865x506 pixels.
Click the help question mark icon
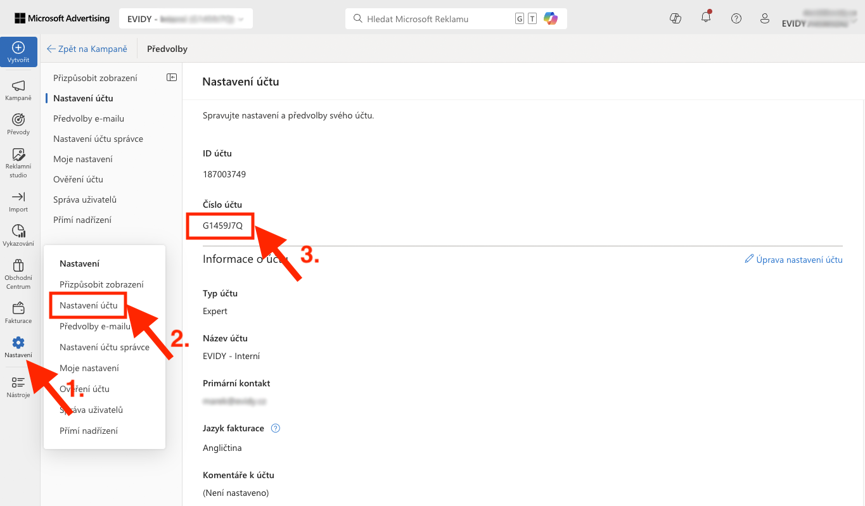point(736,18)
